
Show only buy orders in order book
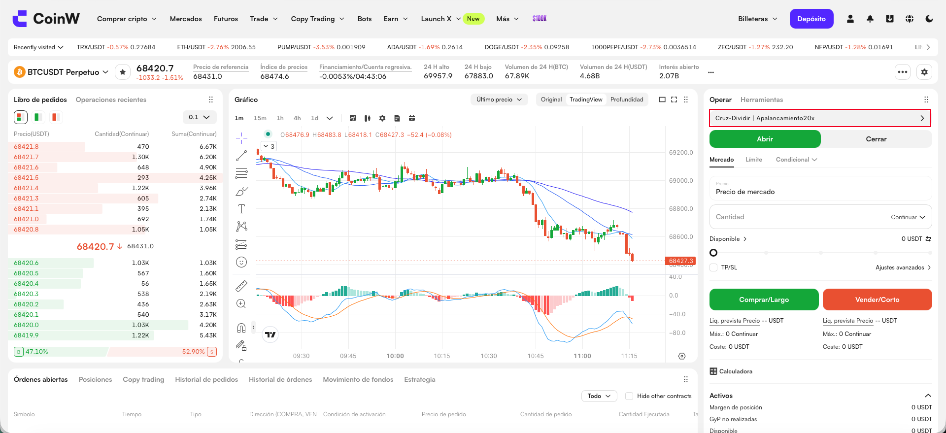click(x=37, y=117)
